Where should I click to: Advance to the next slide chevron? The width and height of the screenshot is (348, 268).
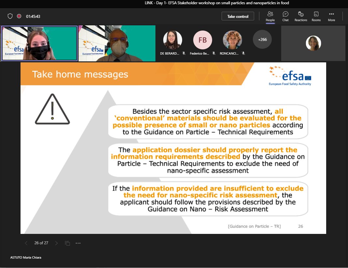[x=56, y=243]
